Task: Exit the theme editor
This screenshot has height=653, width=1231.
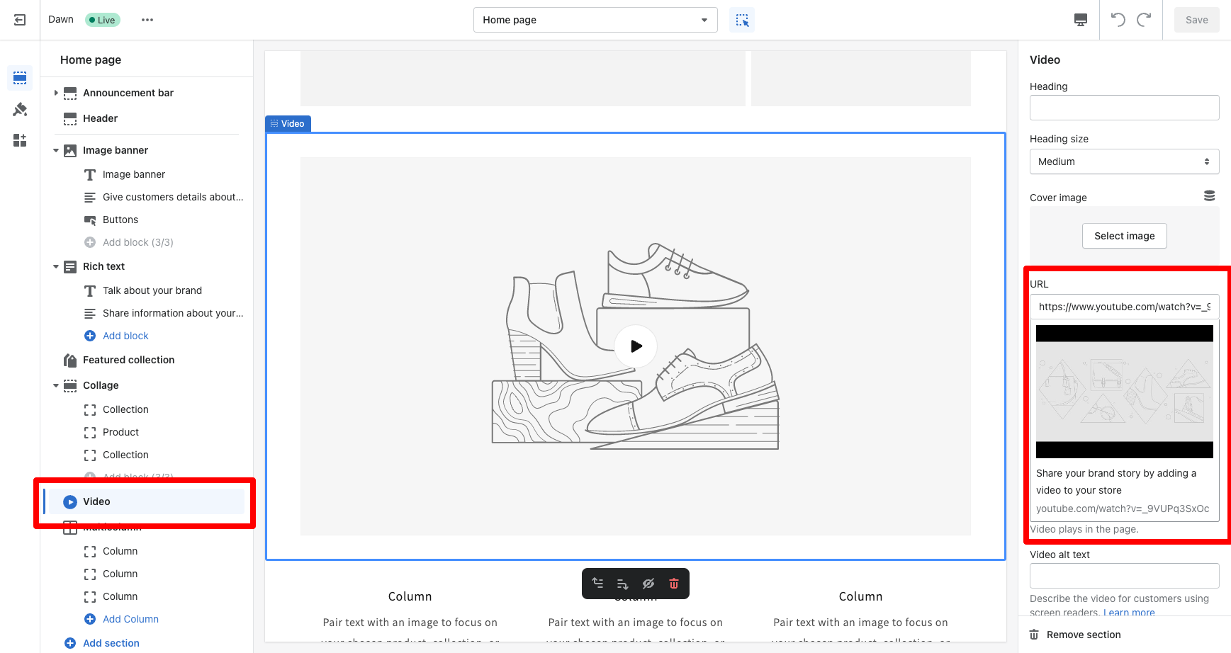Action: pos(19,19)
